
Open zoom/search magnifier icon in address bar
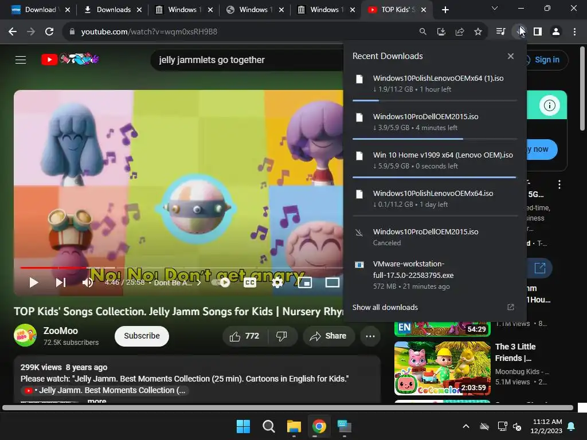pos(422,32)
